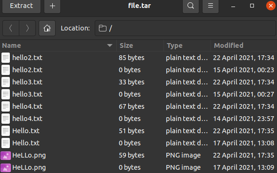Screen dimensions: 277x173
Task: Click the forward navigation arrow
Action: 27,28
